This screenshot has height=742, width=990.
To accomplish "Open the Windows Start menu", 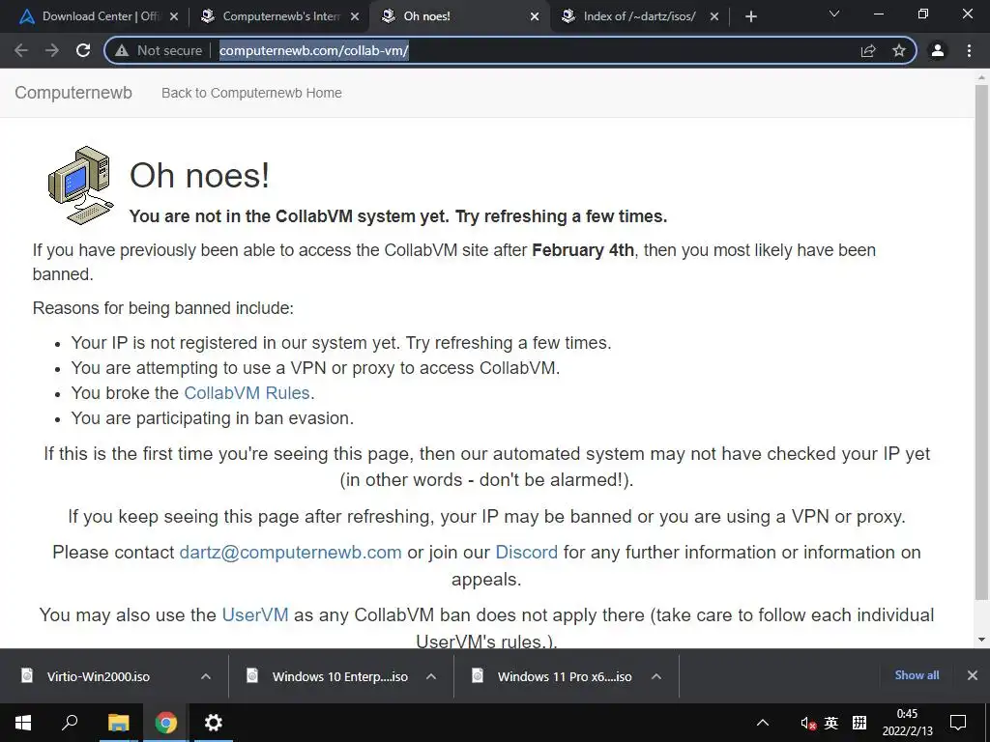I will [23, 723].
